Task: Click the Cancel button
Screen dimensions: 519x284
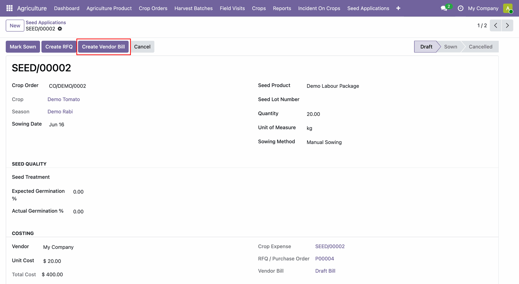Action: [x=142, y=47]
